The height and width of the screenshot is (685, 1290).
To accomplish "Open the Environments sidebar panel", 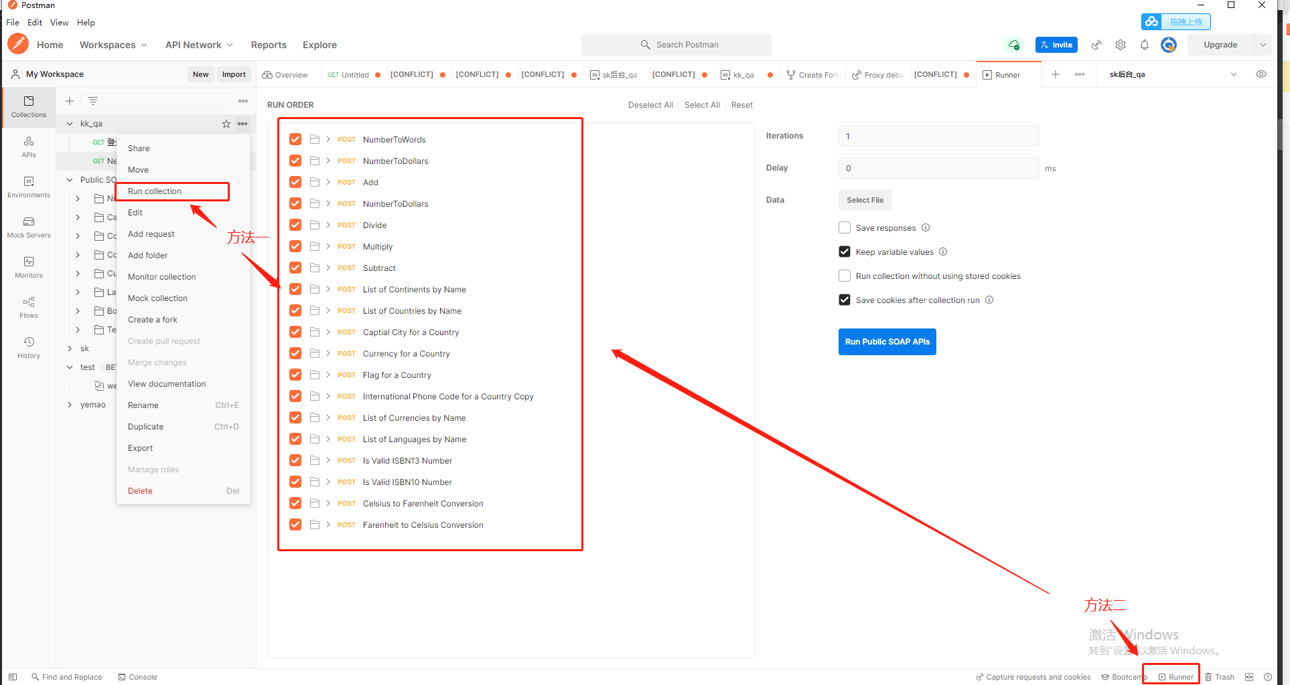I will tap(29, 187).
